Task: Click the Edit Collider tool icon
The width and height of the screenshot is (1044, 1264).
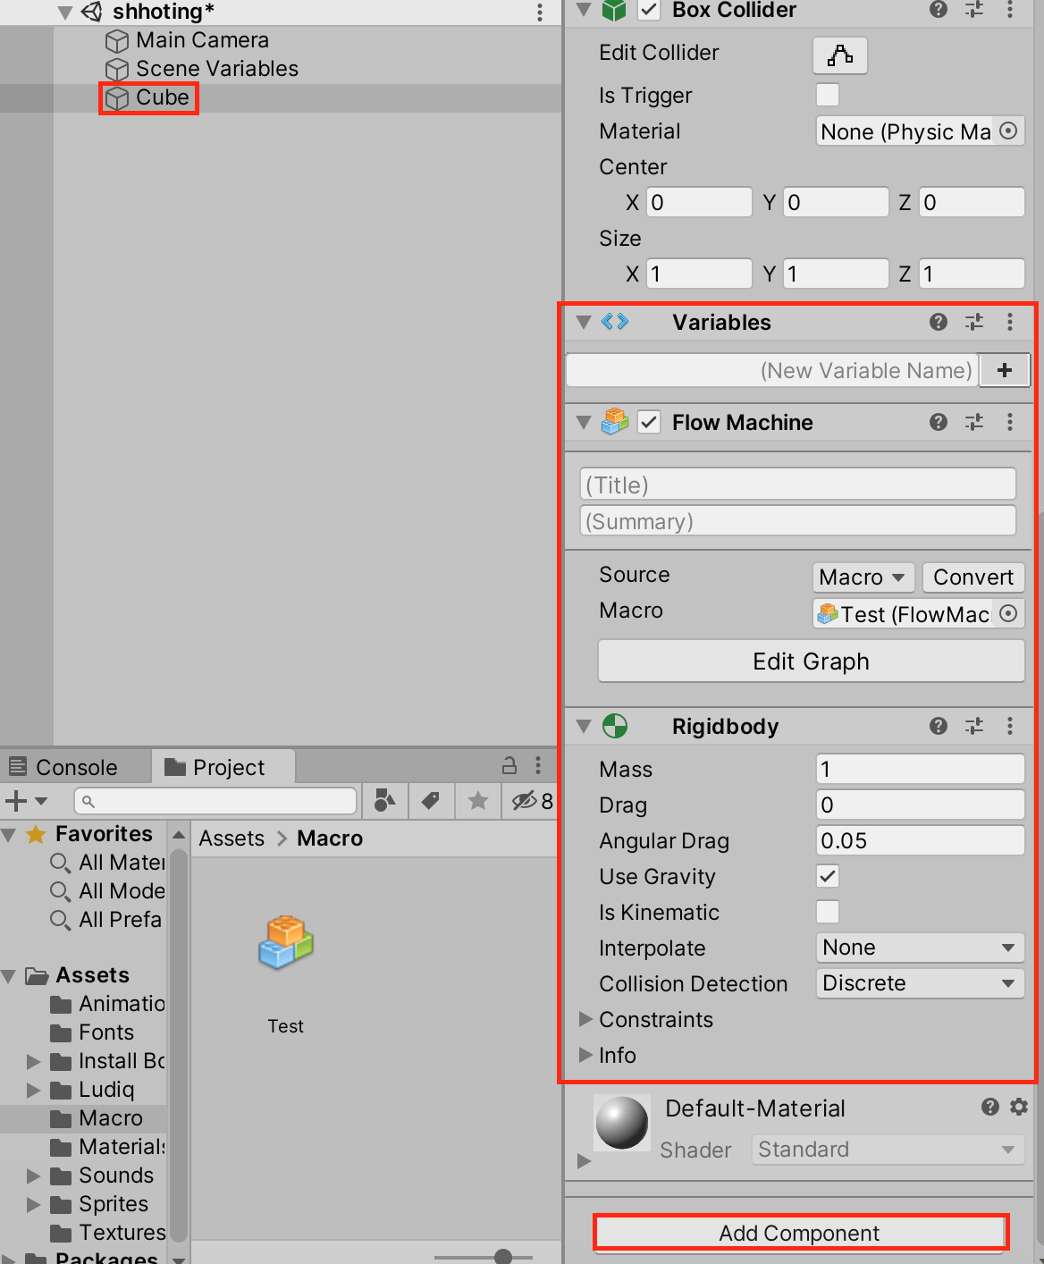Action: point(838,55)
